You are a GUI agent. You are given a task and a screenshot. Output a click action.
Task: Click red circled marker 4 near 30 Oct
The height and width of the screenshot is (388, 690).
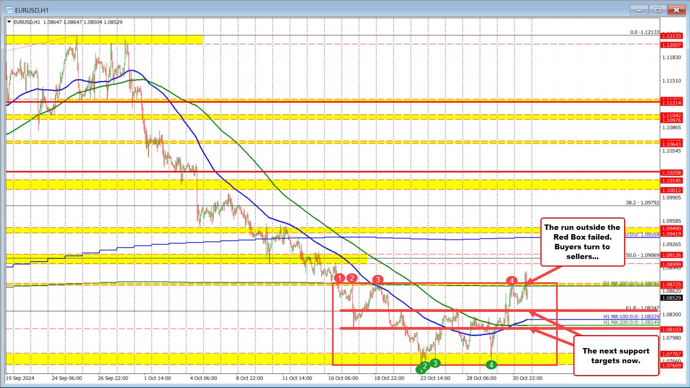pyautogui.click(x=511, y=281)
